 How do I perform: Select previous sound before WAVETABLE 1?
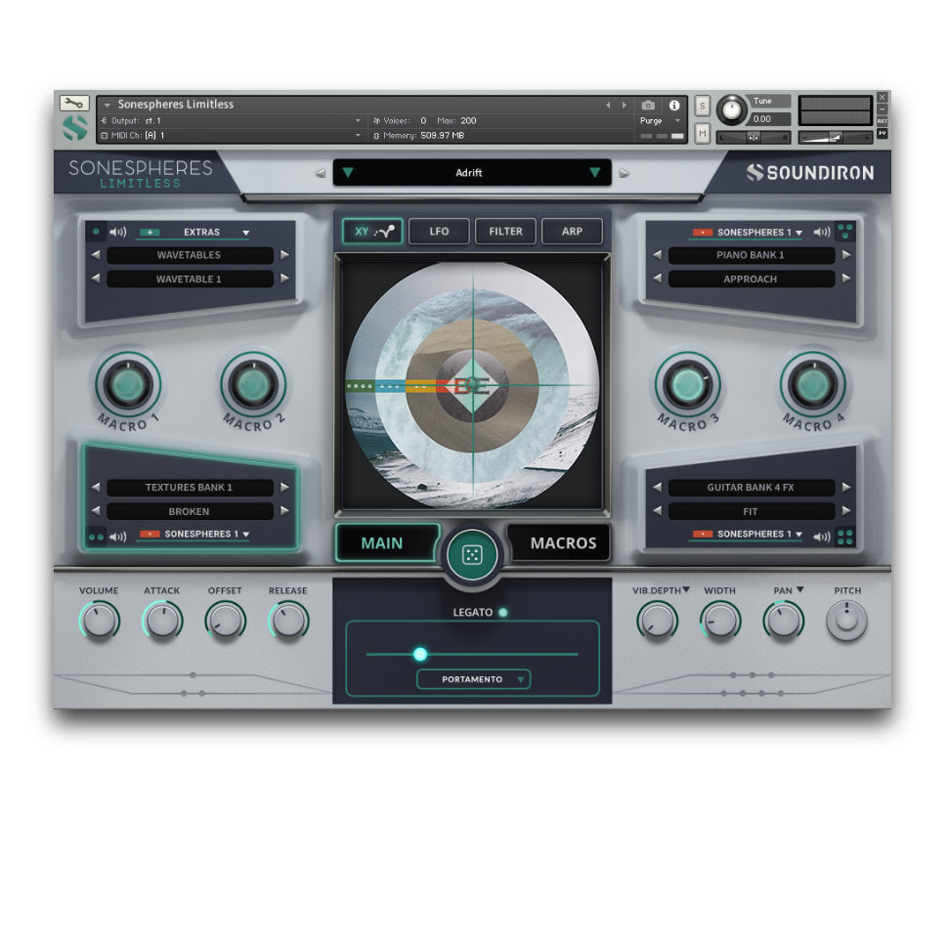(x=96, y=279)
